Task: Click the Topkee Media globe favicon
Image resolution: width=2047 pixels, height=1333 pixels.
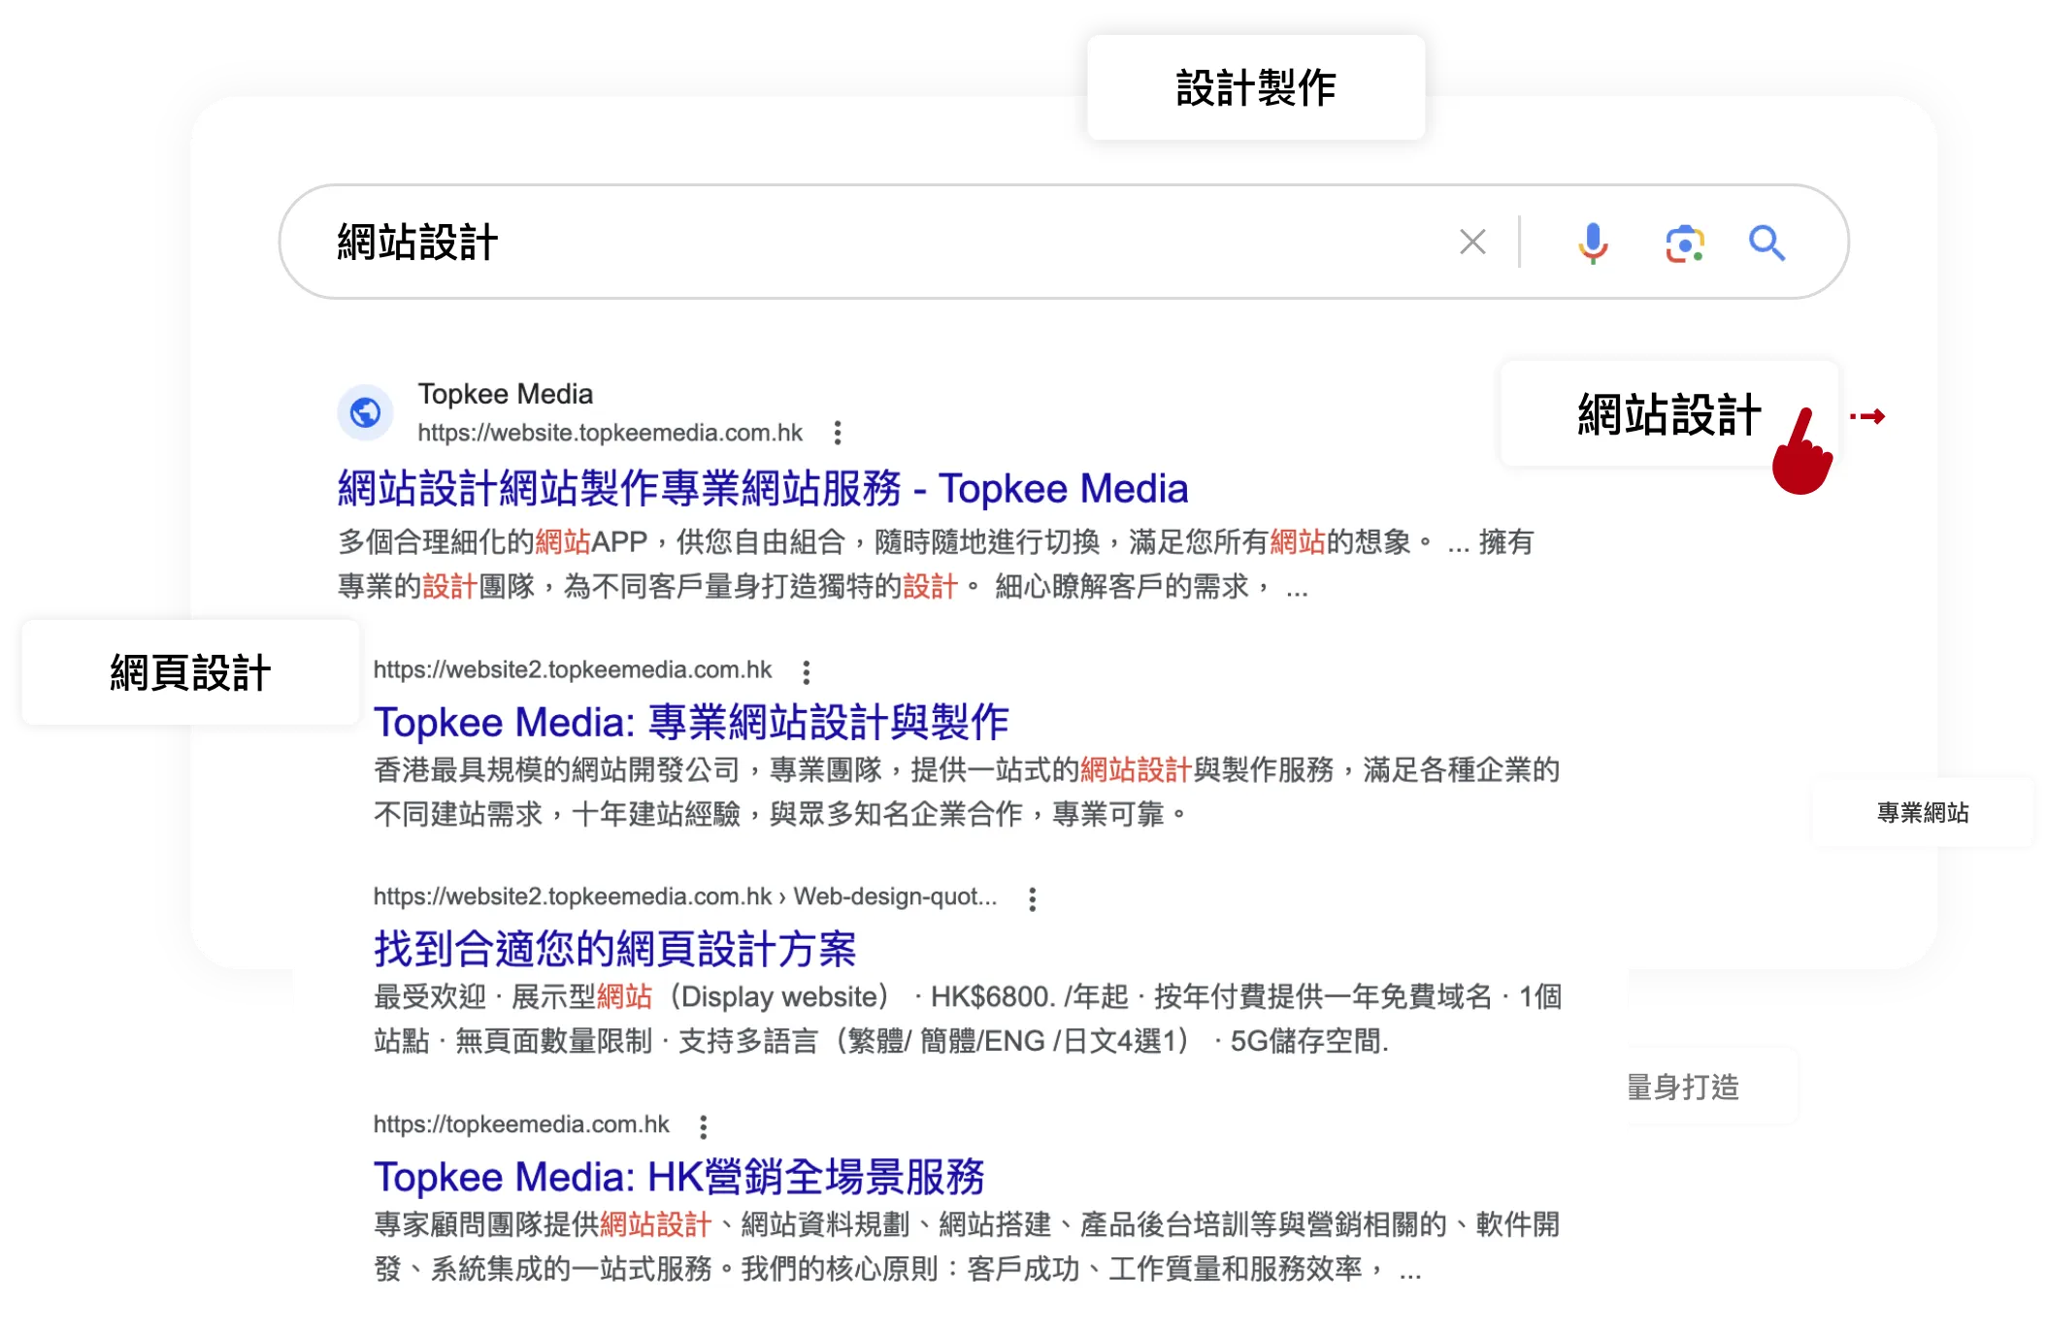Action: click(x=364, y=412)
